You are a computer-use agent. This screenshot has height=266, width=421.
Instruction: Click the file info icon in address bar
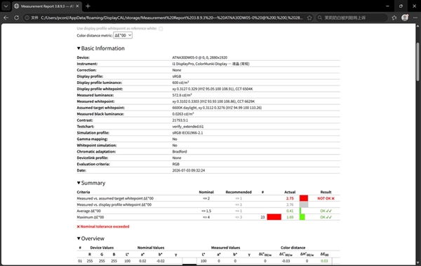tap(27, 17)
